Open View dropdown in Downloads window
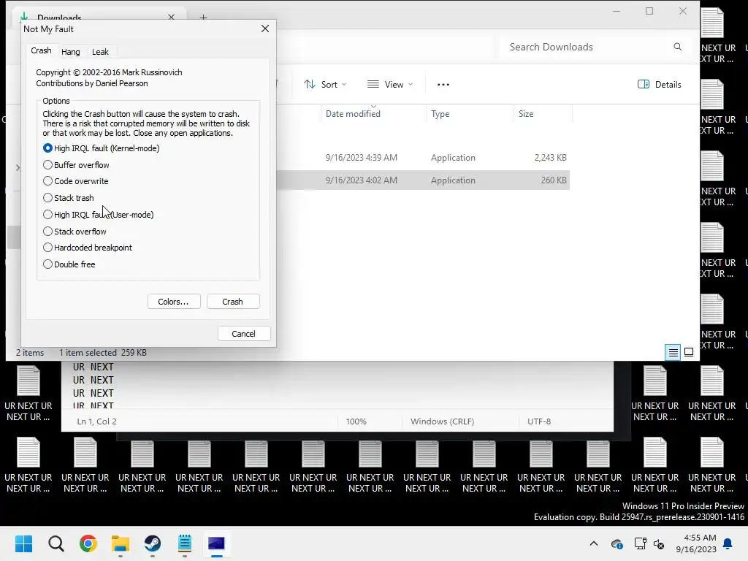The image size is (748, 561). [390, 85]
